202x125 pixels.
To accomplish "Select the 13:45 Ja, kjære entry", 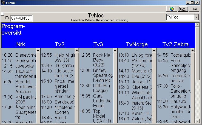I will click(x=58, y=66).
